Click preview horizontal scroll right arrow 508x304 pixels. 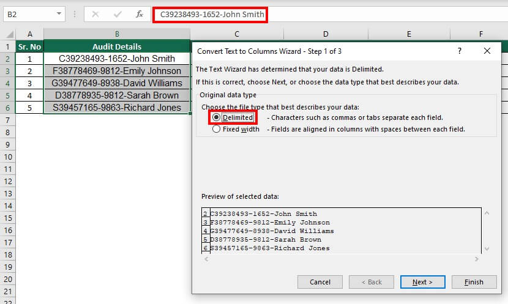click(x=477, y=259)
